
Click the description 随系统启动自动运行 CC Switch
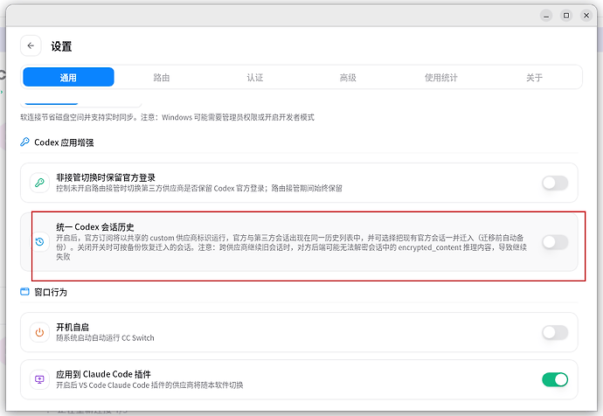point(105,338)
